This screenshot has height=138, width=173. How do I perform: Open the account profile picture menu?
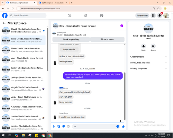pos(166,16)
